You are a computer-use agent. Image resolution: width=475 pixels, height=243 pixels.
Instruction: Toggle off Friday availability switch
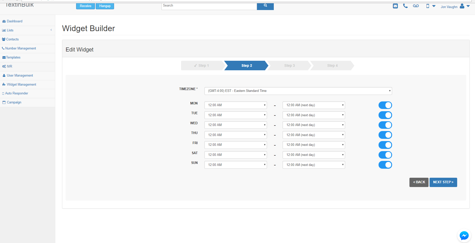point(385,145)
